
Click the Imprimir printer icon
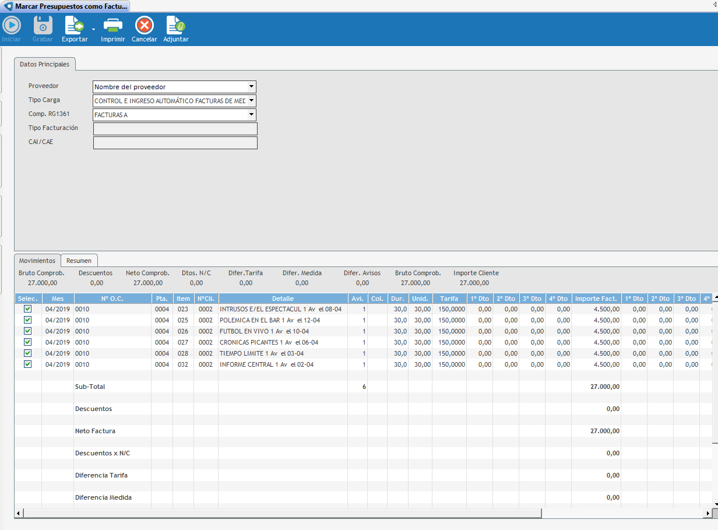point(112,26)
